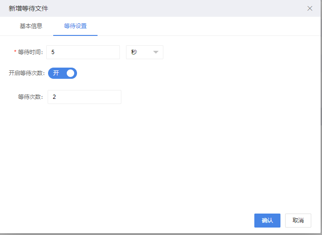The image size is (322, 235).
Task: Switch to the 基本信息 tab
Action: tap(31, 26)
